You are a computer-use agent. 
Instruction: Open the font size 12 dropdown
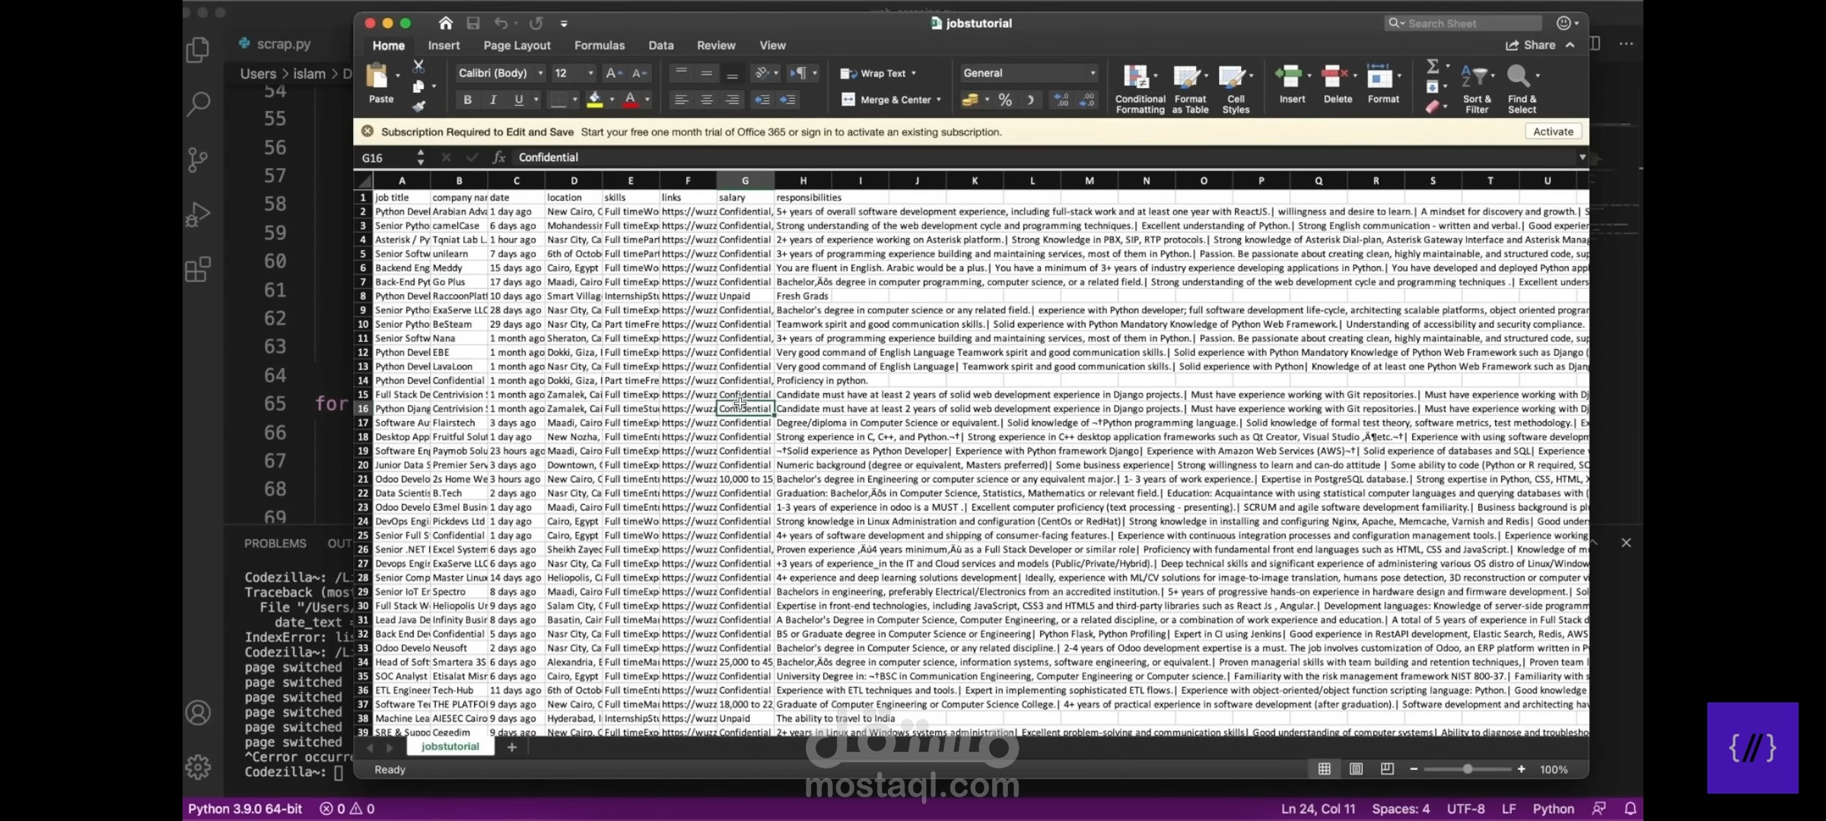pyautogui.click(x=591, y=73)
